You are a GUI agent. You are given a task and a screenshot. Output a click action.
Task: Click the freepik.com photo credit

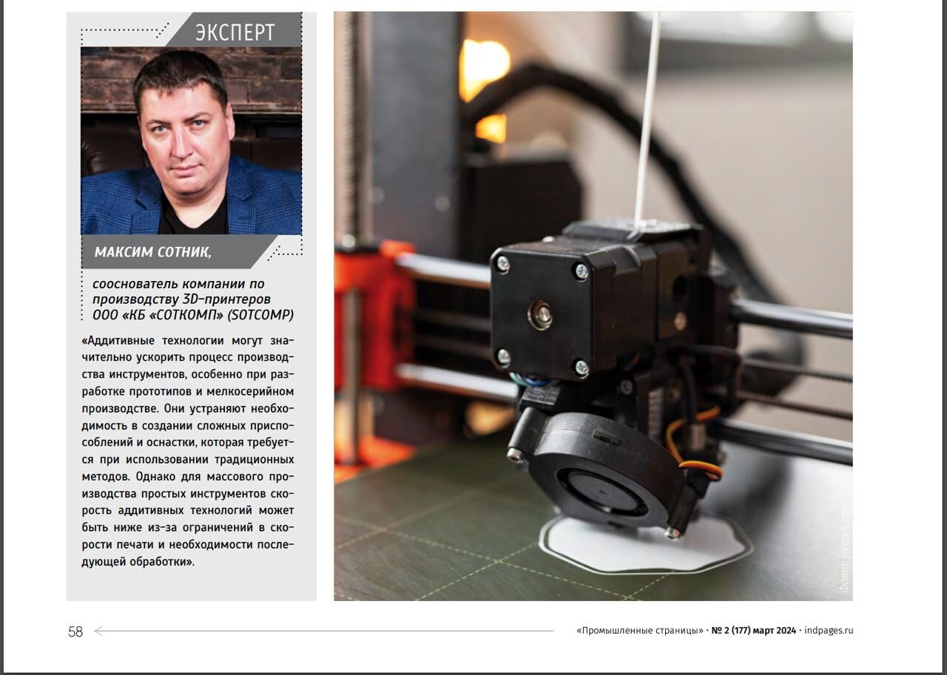point(845,549)
